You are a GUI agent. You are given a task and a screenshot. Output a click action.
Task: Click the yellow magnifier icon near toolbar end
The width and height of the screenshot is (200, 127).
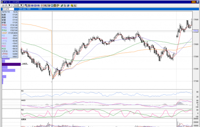point(72,5)
